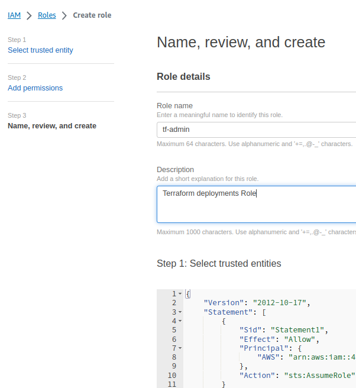Click the Role name input field
The width and height of the screenshot is (356, 388).
(x=256, y=130)
